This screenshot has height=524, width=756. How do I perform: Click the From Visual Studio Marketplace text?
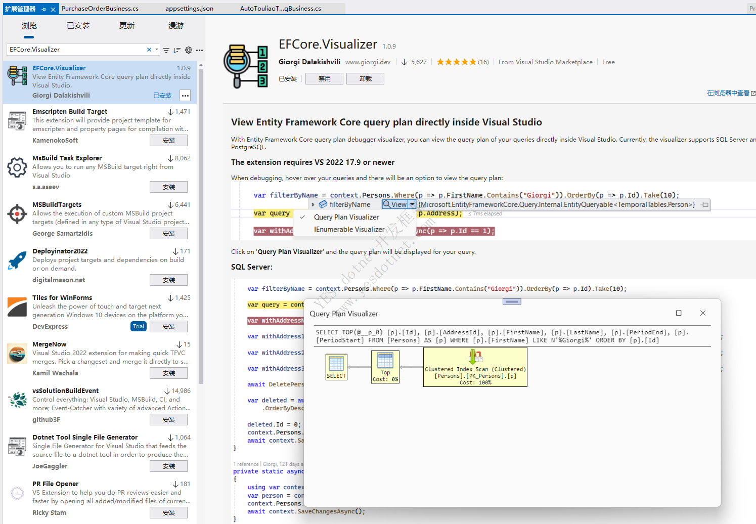point(546,62)
